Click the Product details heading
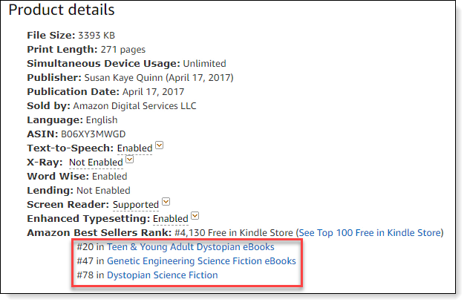 click(62, 10)
